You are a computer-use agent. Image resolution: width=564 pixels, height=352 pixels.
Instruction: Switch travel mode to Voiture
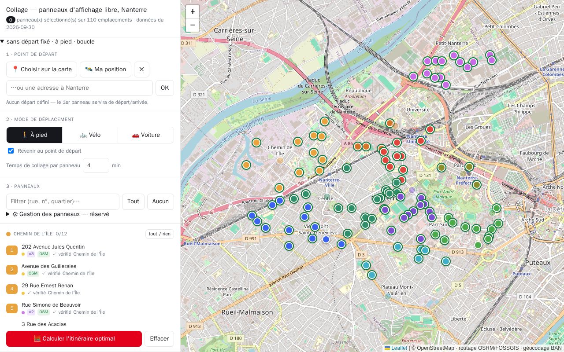coord(146,135)
